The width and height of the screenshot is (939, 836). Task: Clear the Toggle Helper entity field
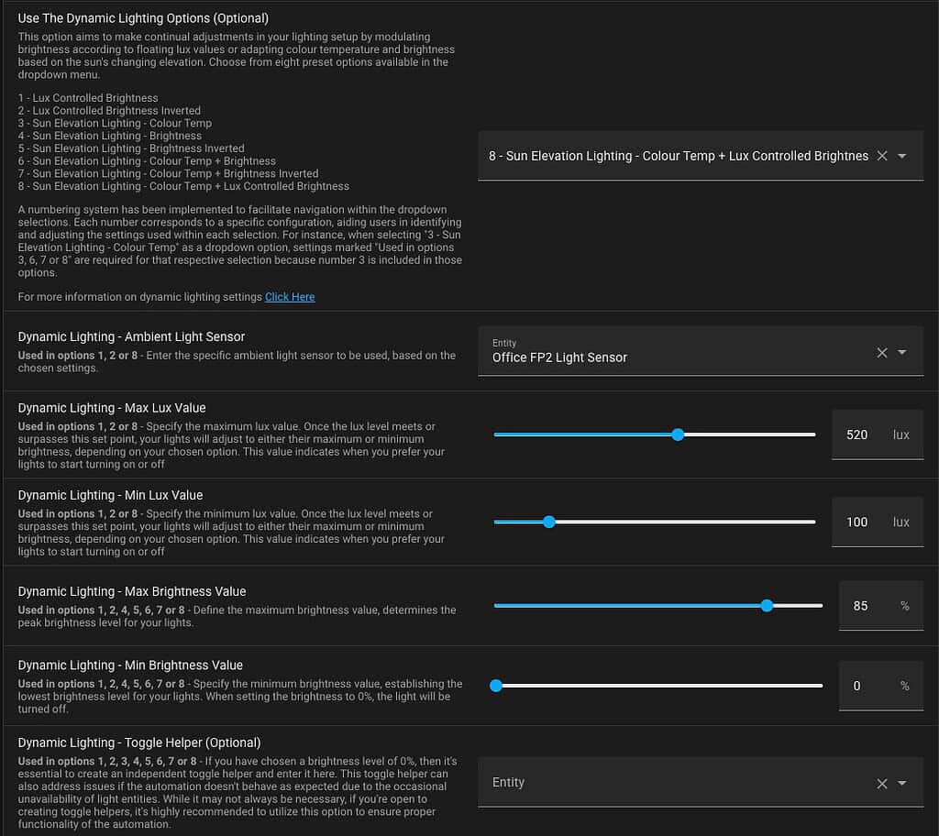tap(881, 784)
